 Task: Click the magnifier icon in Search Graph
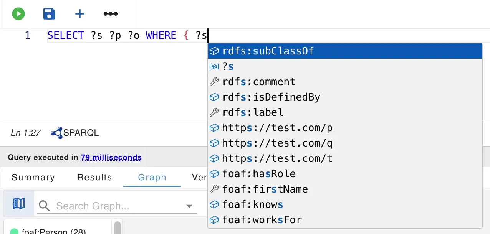[44, 206]
